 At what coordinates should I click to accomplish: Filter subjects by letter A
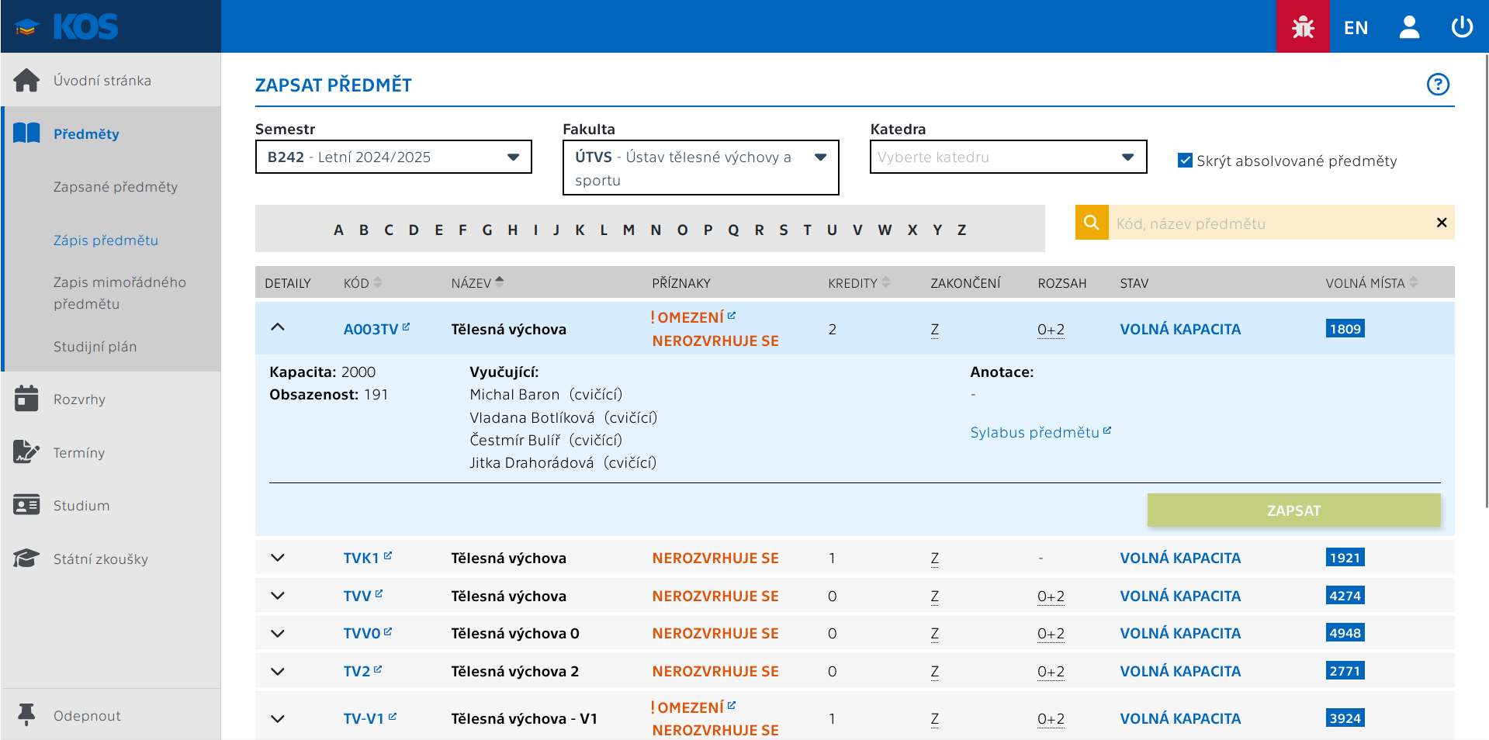338,230
